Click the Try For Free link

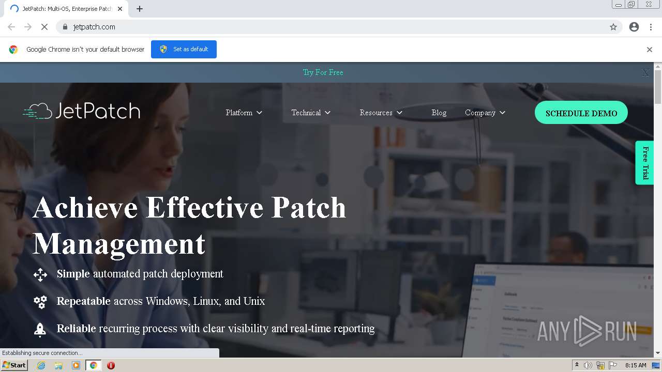click(x=323, y=72)
